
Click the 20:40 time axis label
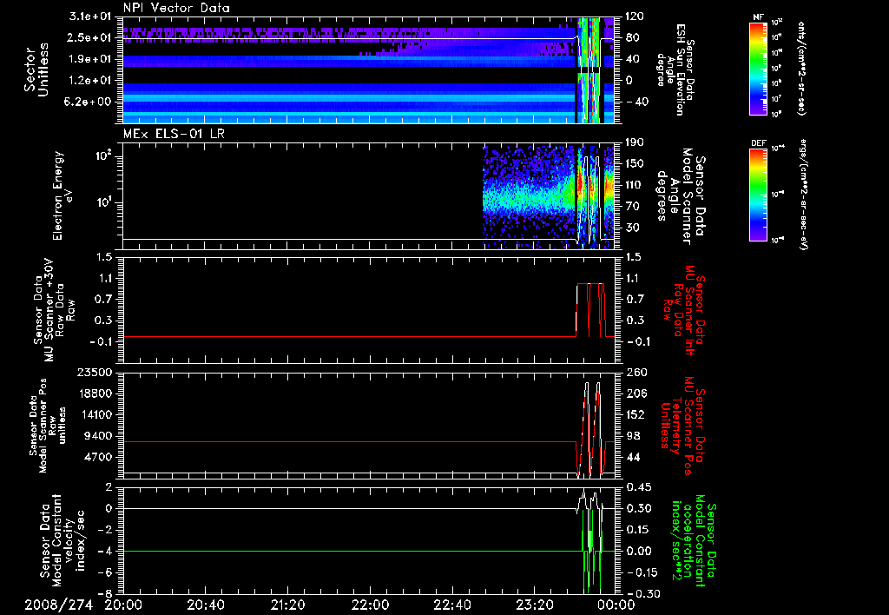pos(206,605)
